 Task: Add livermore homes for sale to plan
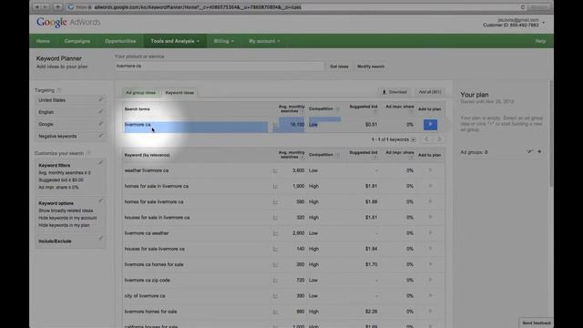tap(430, 311)
